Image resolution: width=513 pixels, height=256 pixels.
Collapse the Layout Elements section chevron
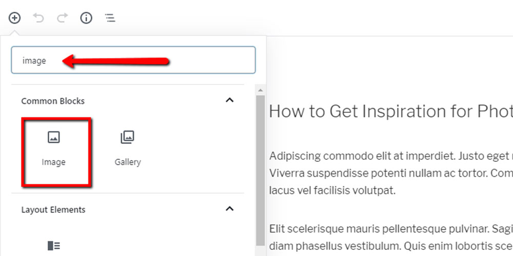pyautogui.click(x=230, y=209)
